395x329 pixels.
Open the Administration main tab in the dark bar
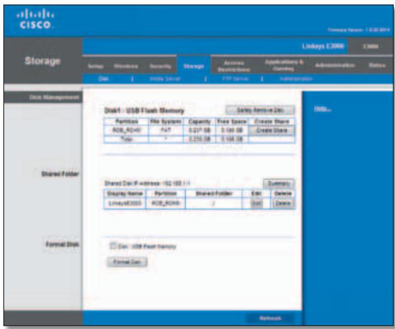pyautogui.click(x=335, y=65)
